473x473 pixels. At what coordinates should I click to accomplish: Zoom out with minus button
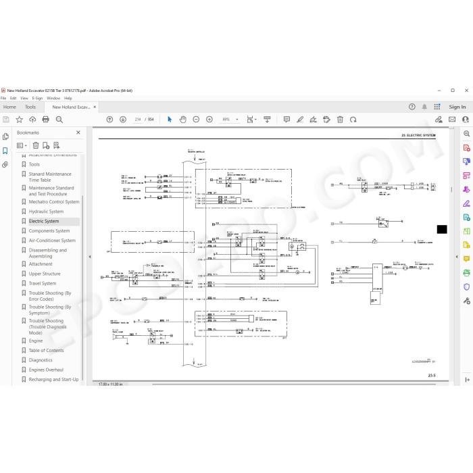point(196,120)
